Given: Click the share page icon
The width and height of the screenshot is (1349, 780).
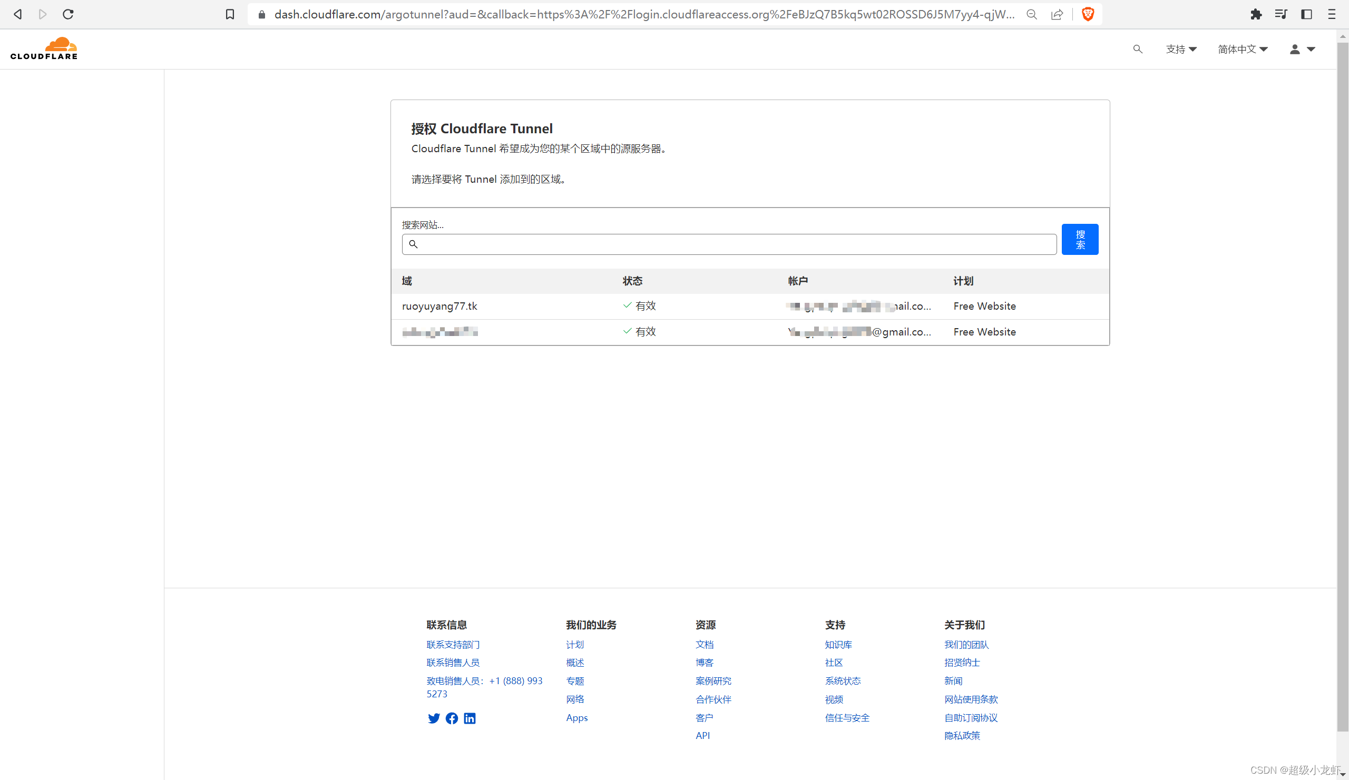Looking at the screenshot, I should pyautogui.click(x=1057, y=14).
